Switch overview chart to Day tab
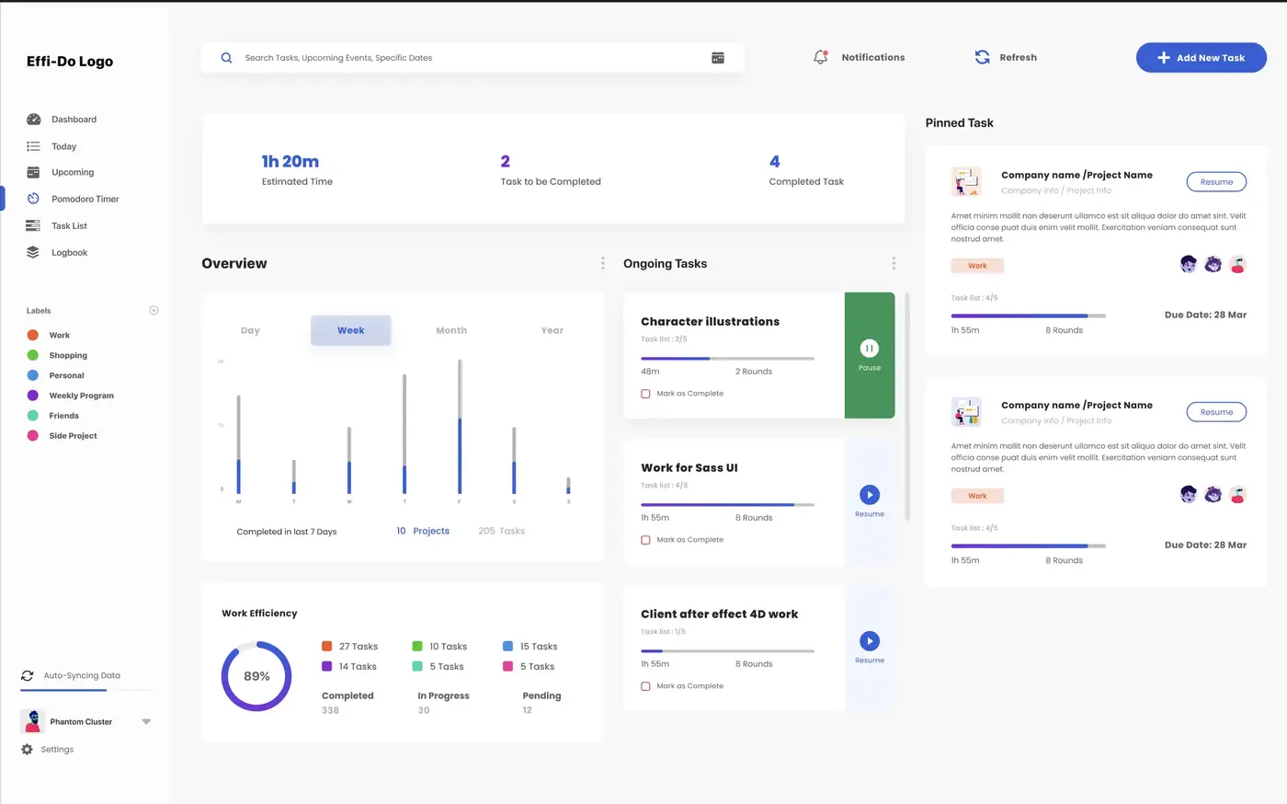1287x804 pixels. (x=250, y=330)
